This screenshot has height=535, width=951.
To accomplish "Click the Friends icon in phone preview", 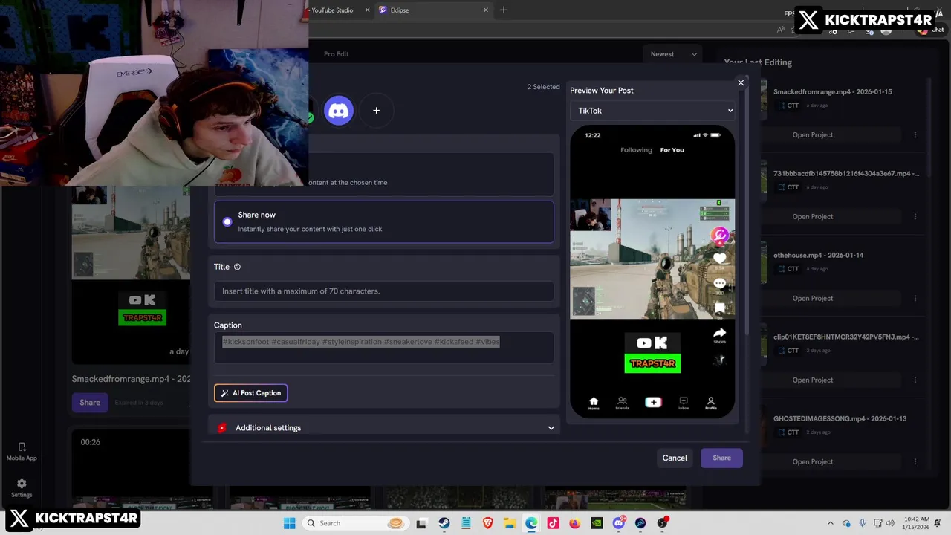I will point(622,403).
